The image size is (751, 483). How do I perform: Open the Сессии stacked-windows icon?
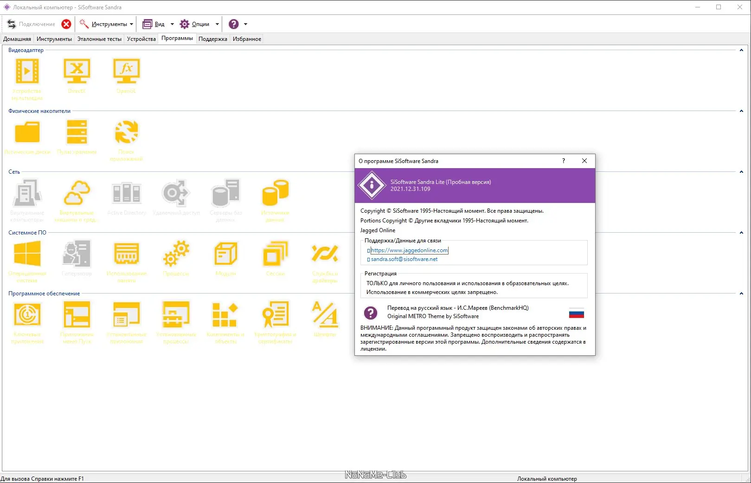coord(275,254)
